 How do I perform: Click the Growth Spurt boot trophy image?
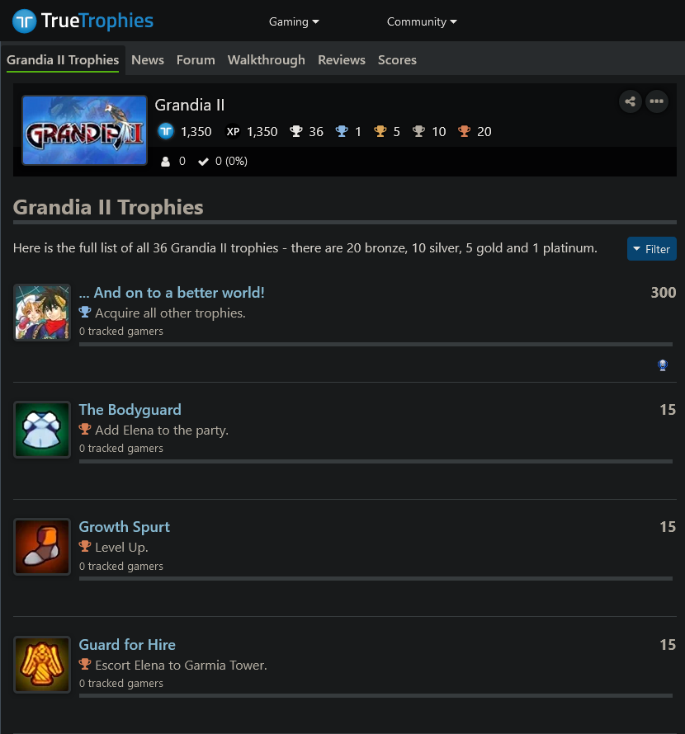[42, 546]
